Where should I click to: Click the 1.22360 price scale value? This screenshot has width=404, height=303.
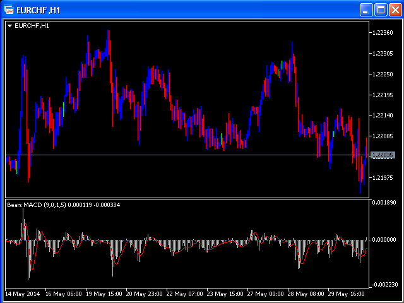[x=383, y=33]
